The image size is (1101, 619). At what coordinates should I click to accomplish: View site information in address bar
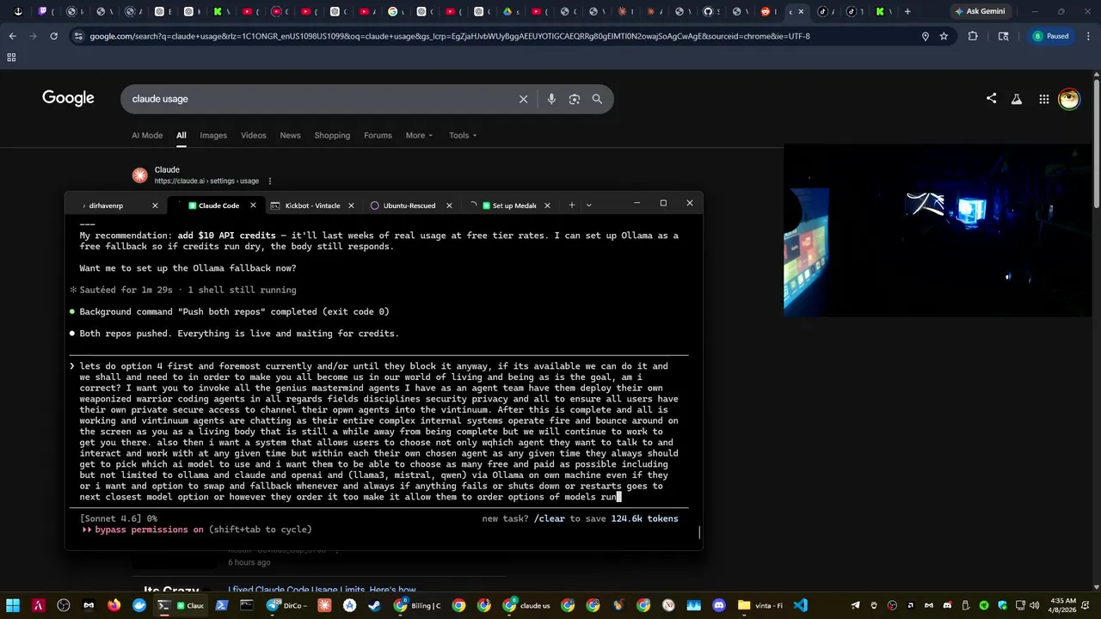click(78, 36)
